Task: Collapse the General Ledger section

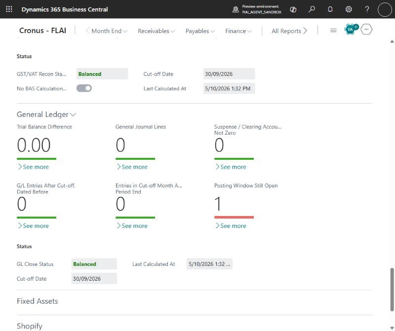Action: coord(46,114)
